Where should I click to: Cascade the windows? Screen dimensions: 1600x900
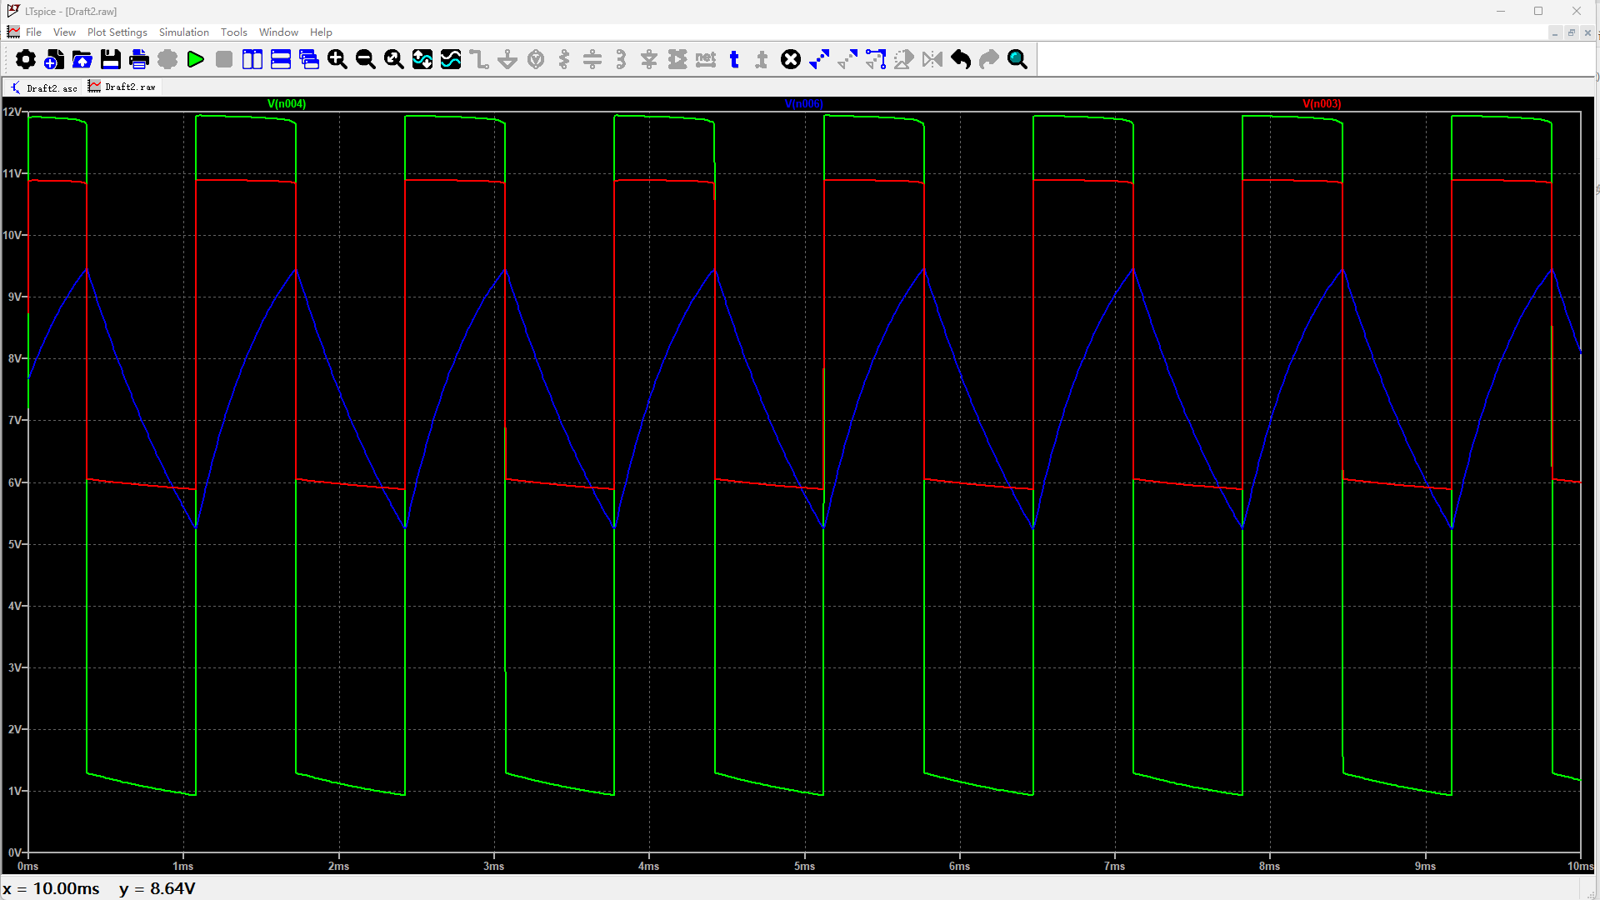309,59
